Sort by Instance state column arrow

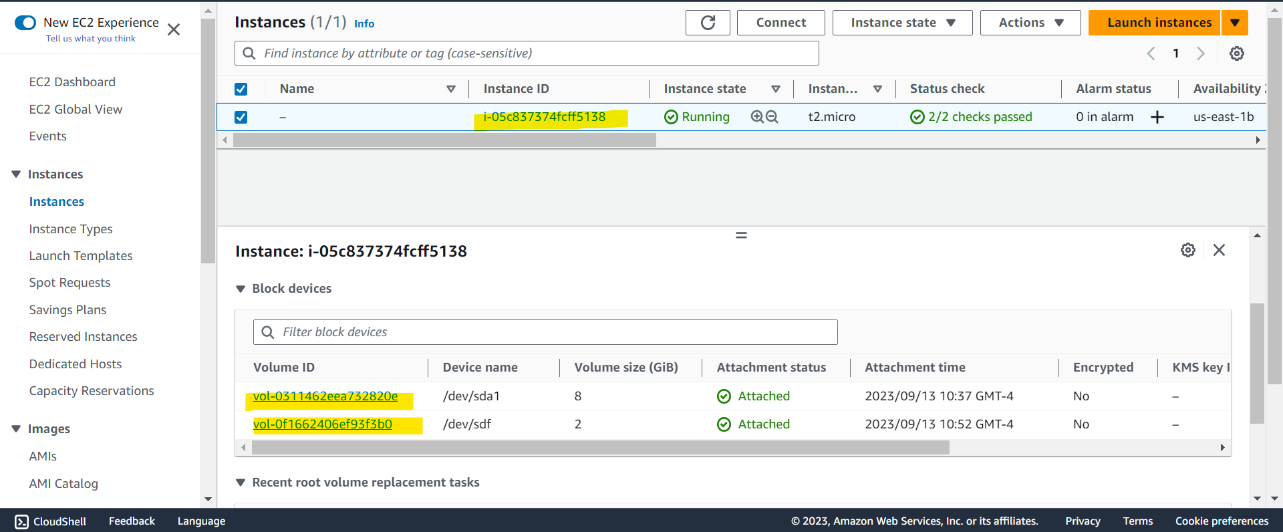click(776, 89)
